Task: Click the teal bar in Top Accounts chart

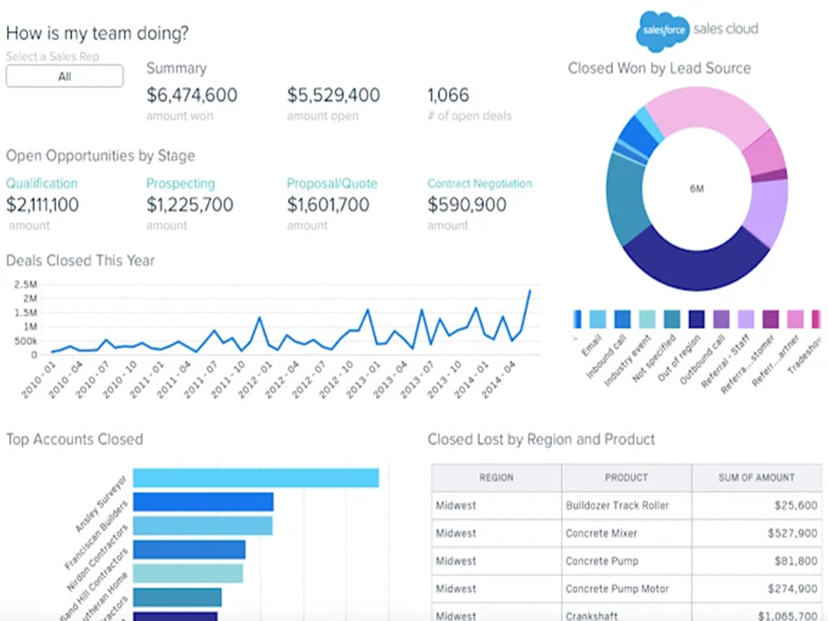Action: (177, 597)
